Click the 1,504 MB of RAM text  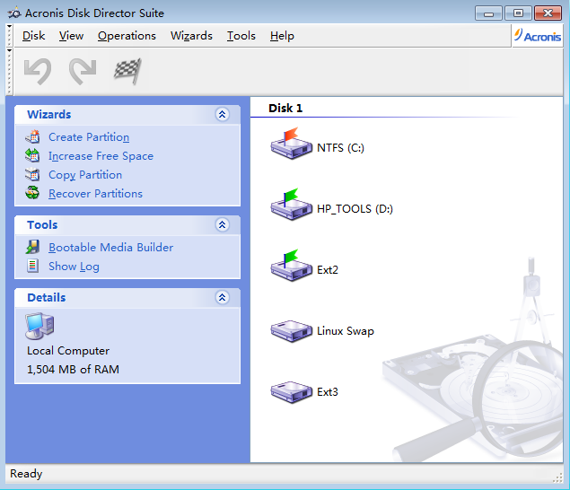coord(73,370)
